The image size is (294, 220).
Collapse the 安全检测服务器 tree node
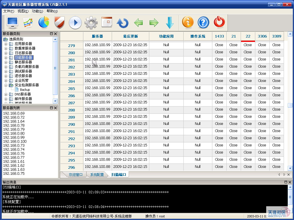[x=6, y=85]
